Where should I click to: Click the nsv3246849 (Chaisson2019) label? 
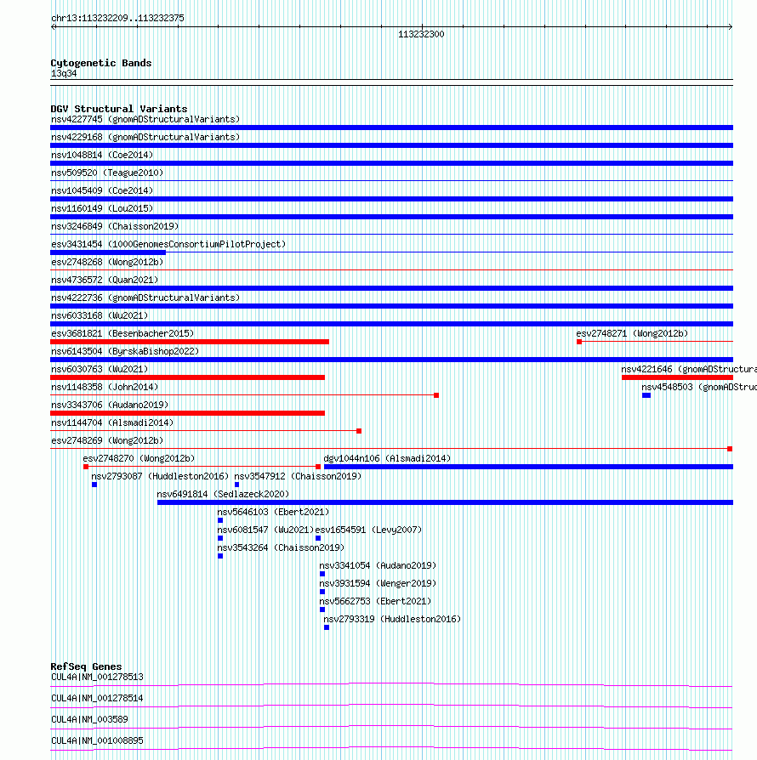pos(115,226)
